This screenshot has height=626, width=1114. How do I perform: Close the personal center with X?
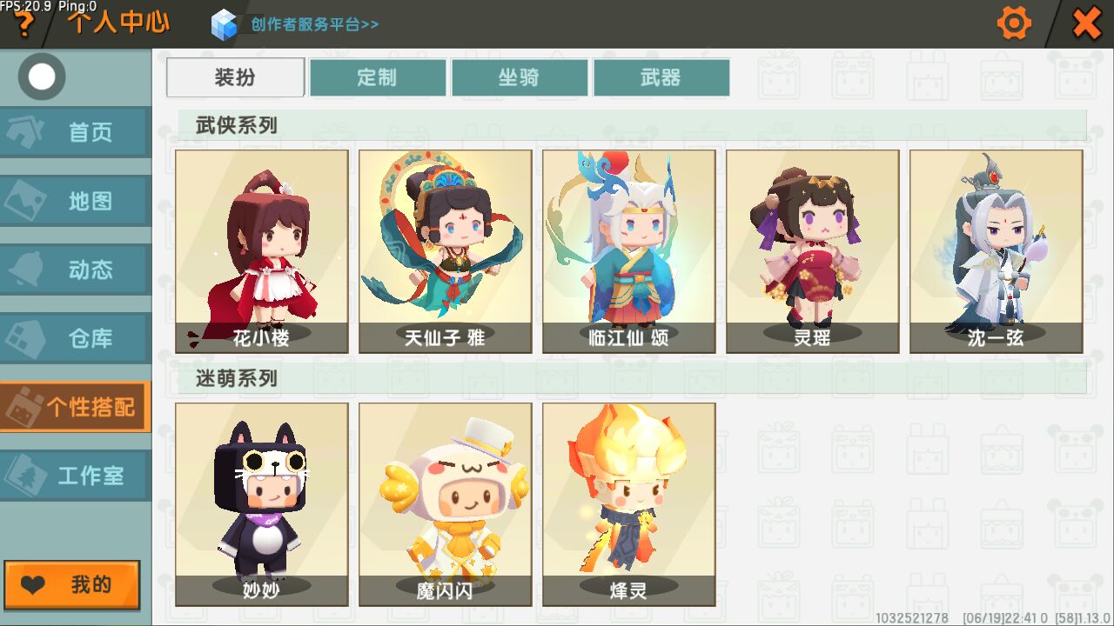click(1087, 23)
